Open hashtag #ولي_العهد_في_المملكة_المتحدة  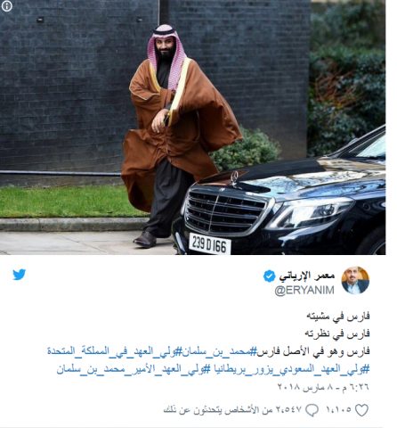point(111,351)
